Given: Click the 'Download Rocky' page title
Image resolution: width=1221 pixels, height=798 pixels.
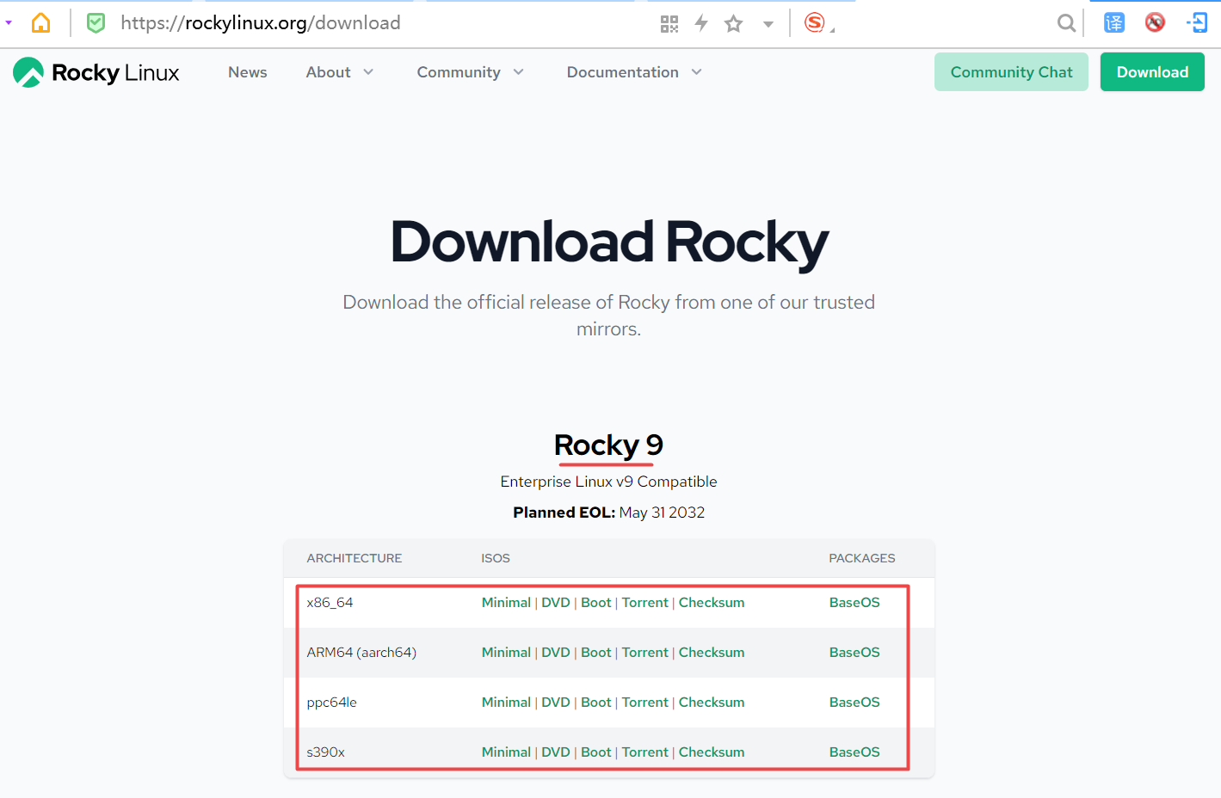Looking at the screenshot, I should click(609, 242).
